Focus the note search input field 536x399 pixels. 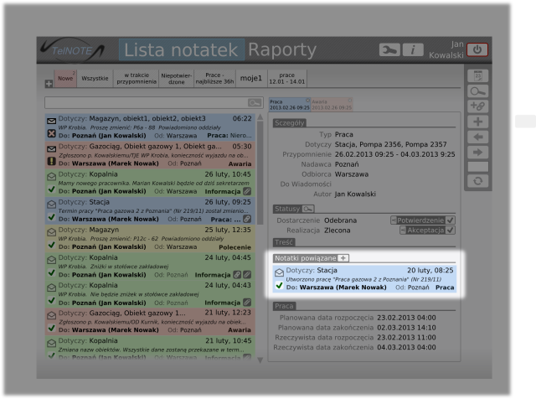(x=147, y=102)
